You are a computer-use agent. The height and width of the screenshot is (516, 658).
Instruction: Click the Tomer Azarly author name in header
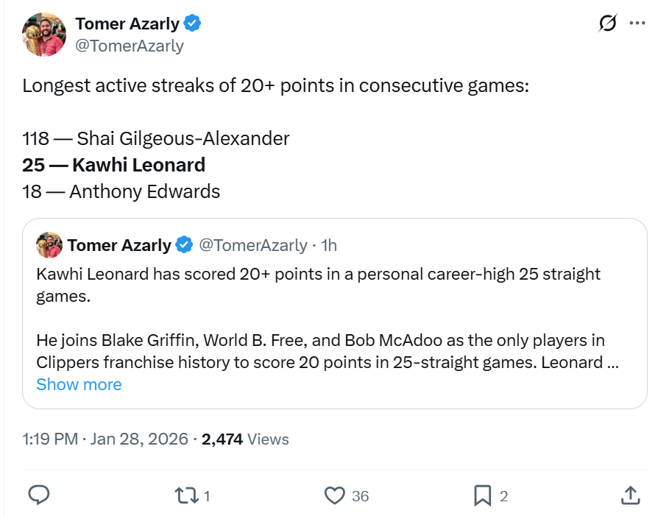(x=127, y=24)
